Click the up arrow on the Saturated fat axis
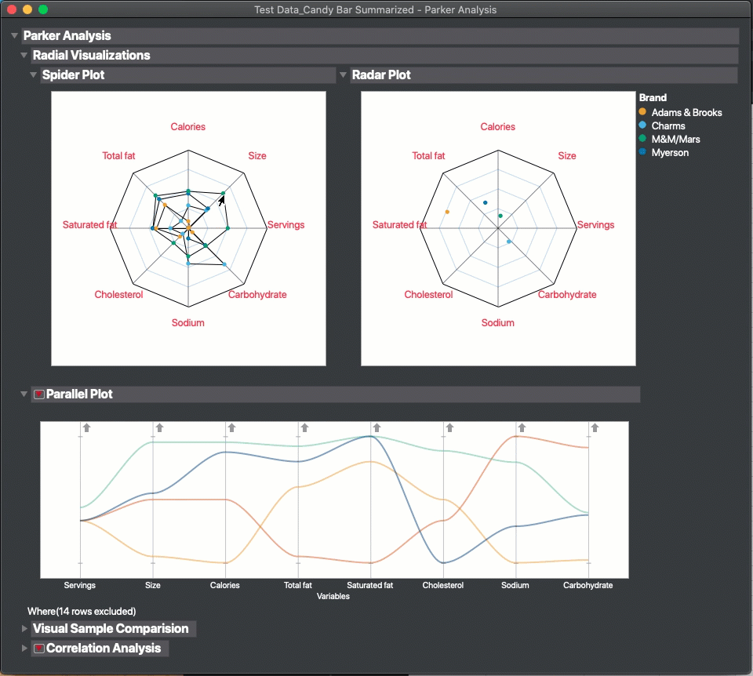 pyautogui.click(x=377, y=427)
